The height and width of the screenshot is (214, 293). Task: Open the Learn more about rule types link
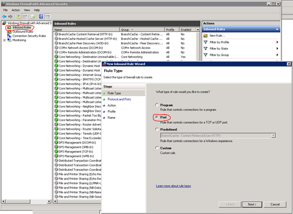click(173, 186)
